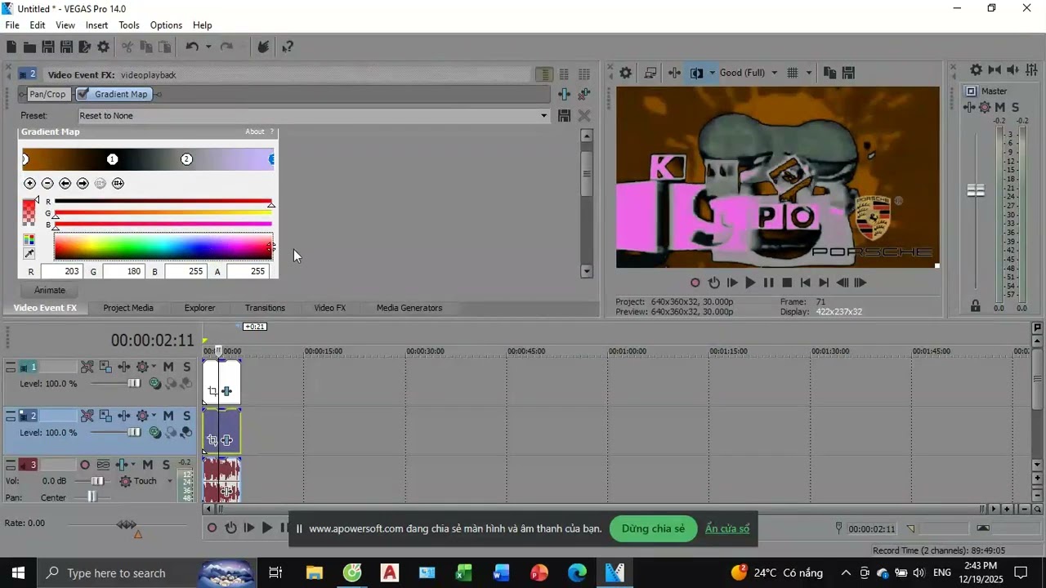Open a project using the folder icon

tap(29, 47)
